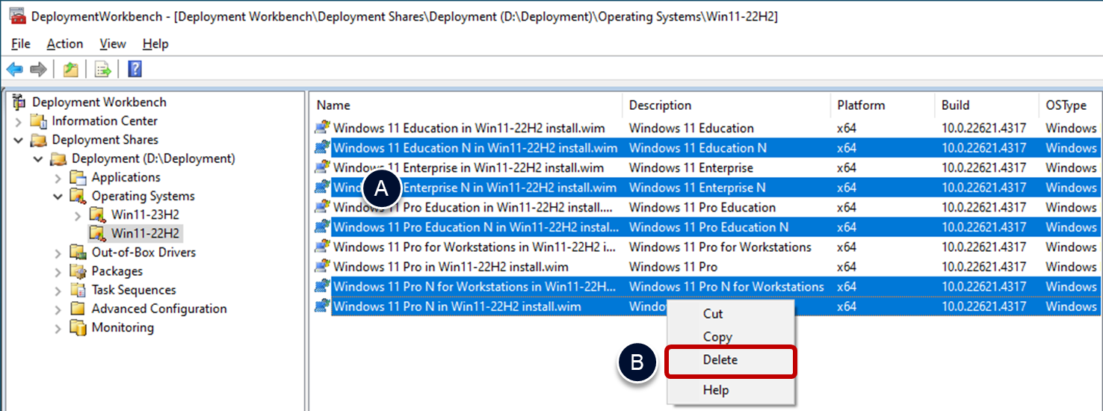
Task: Click the Monitoring folder icon
Action: point(78,327)
